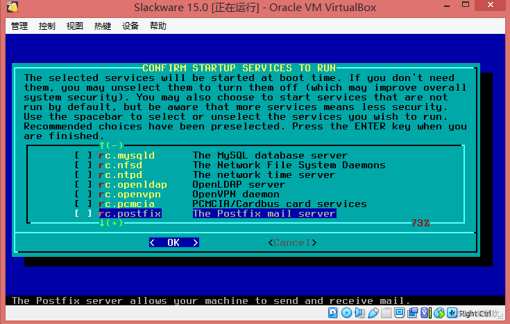Viewport: 510px width, 324px height.
Task: Click the display monitor status icon
Action: 399,313
